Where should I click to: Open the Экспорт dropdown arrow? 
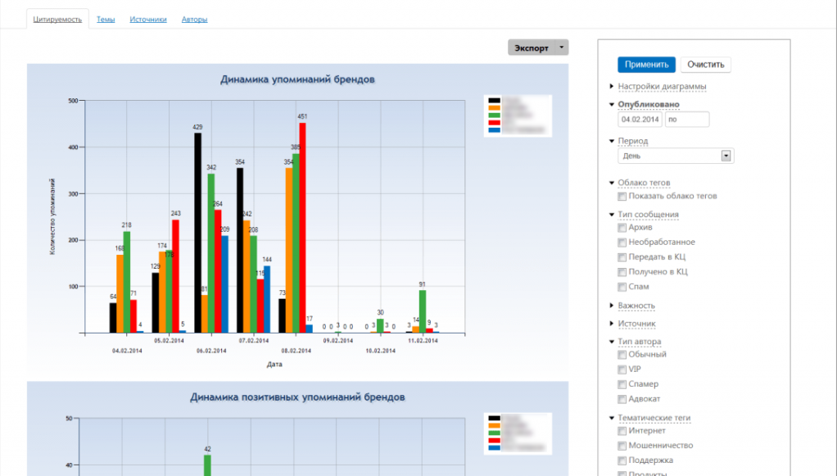click(562, 48)
